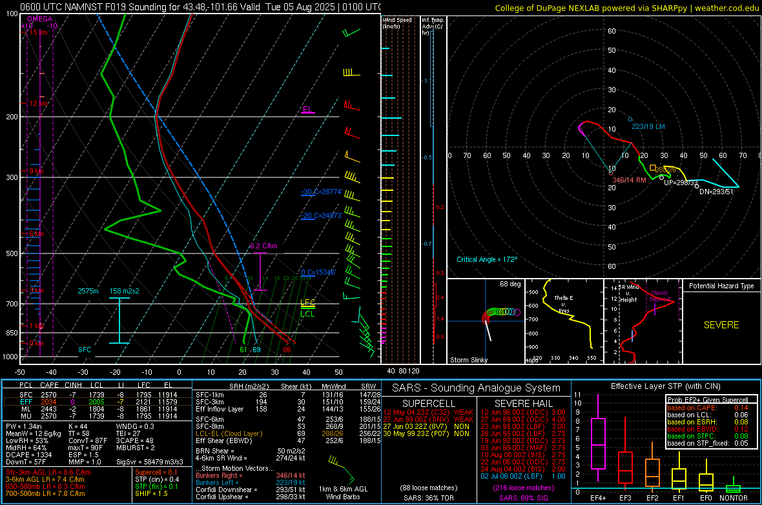Click the NONTOR box plot axis label

pos(734,498)
